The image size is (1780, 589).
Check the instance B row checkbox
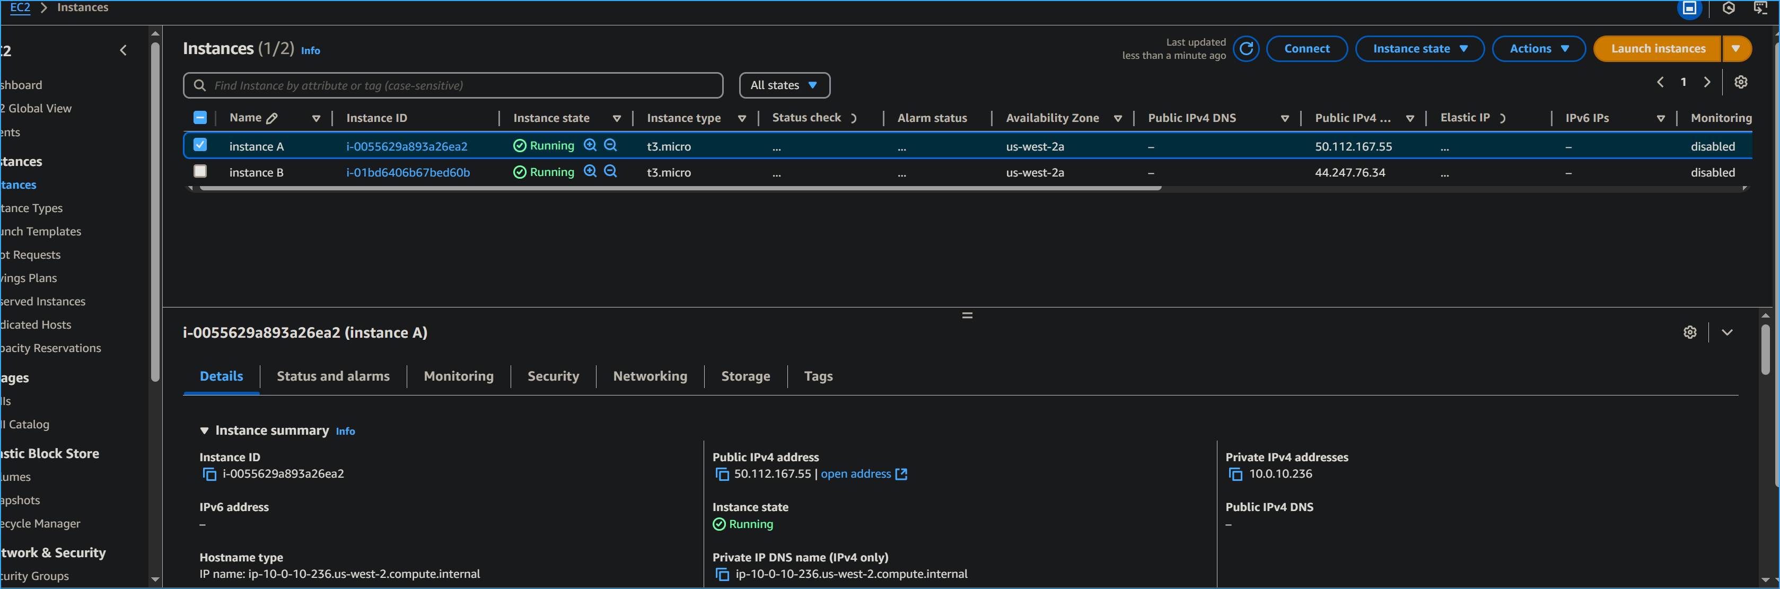point(200,171)
